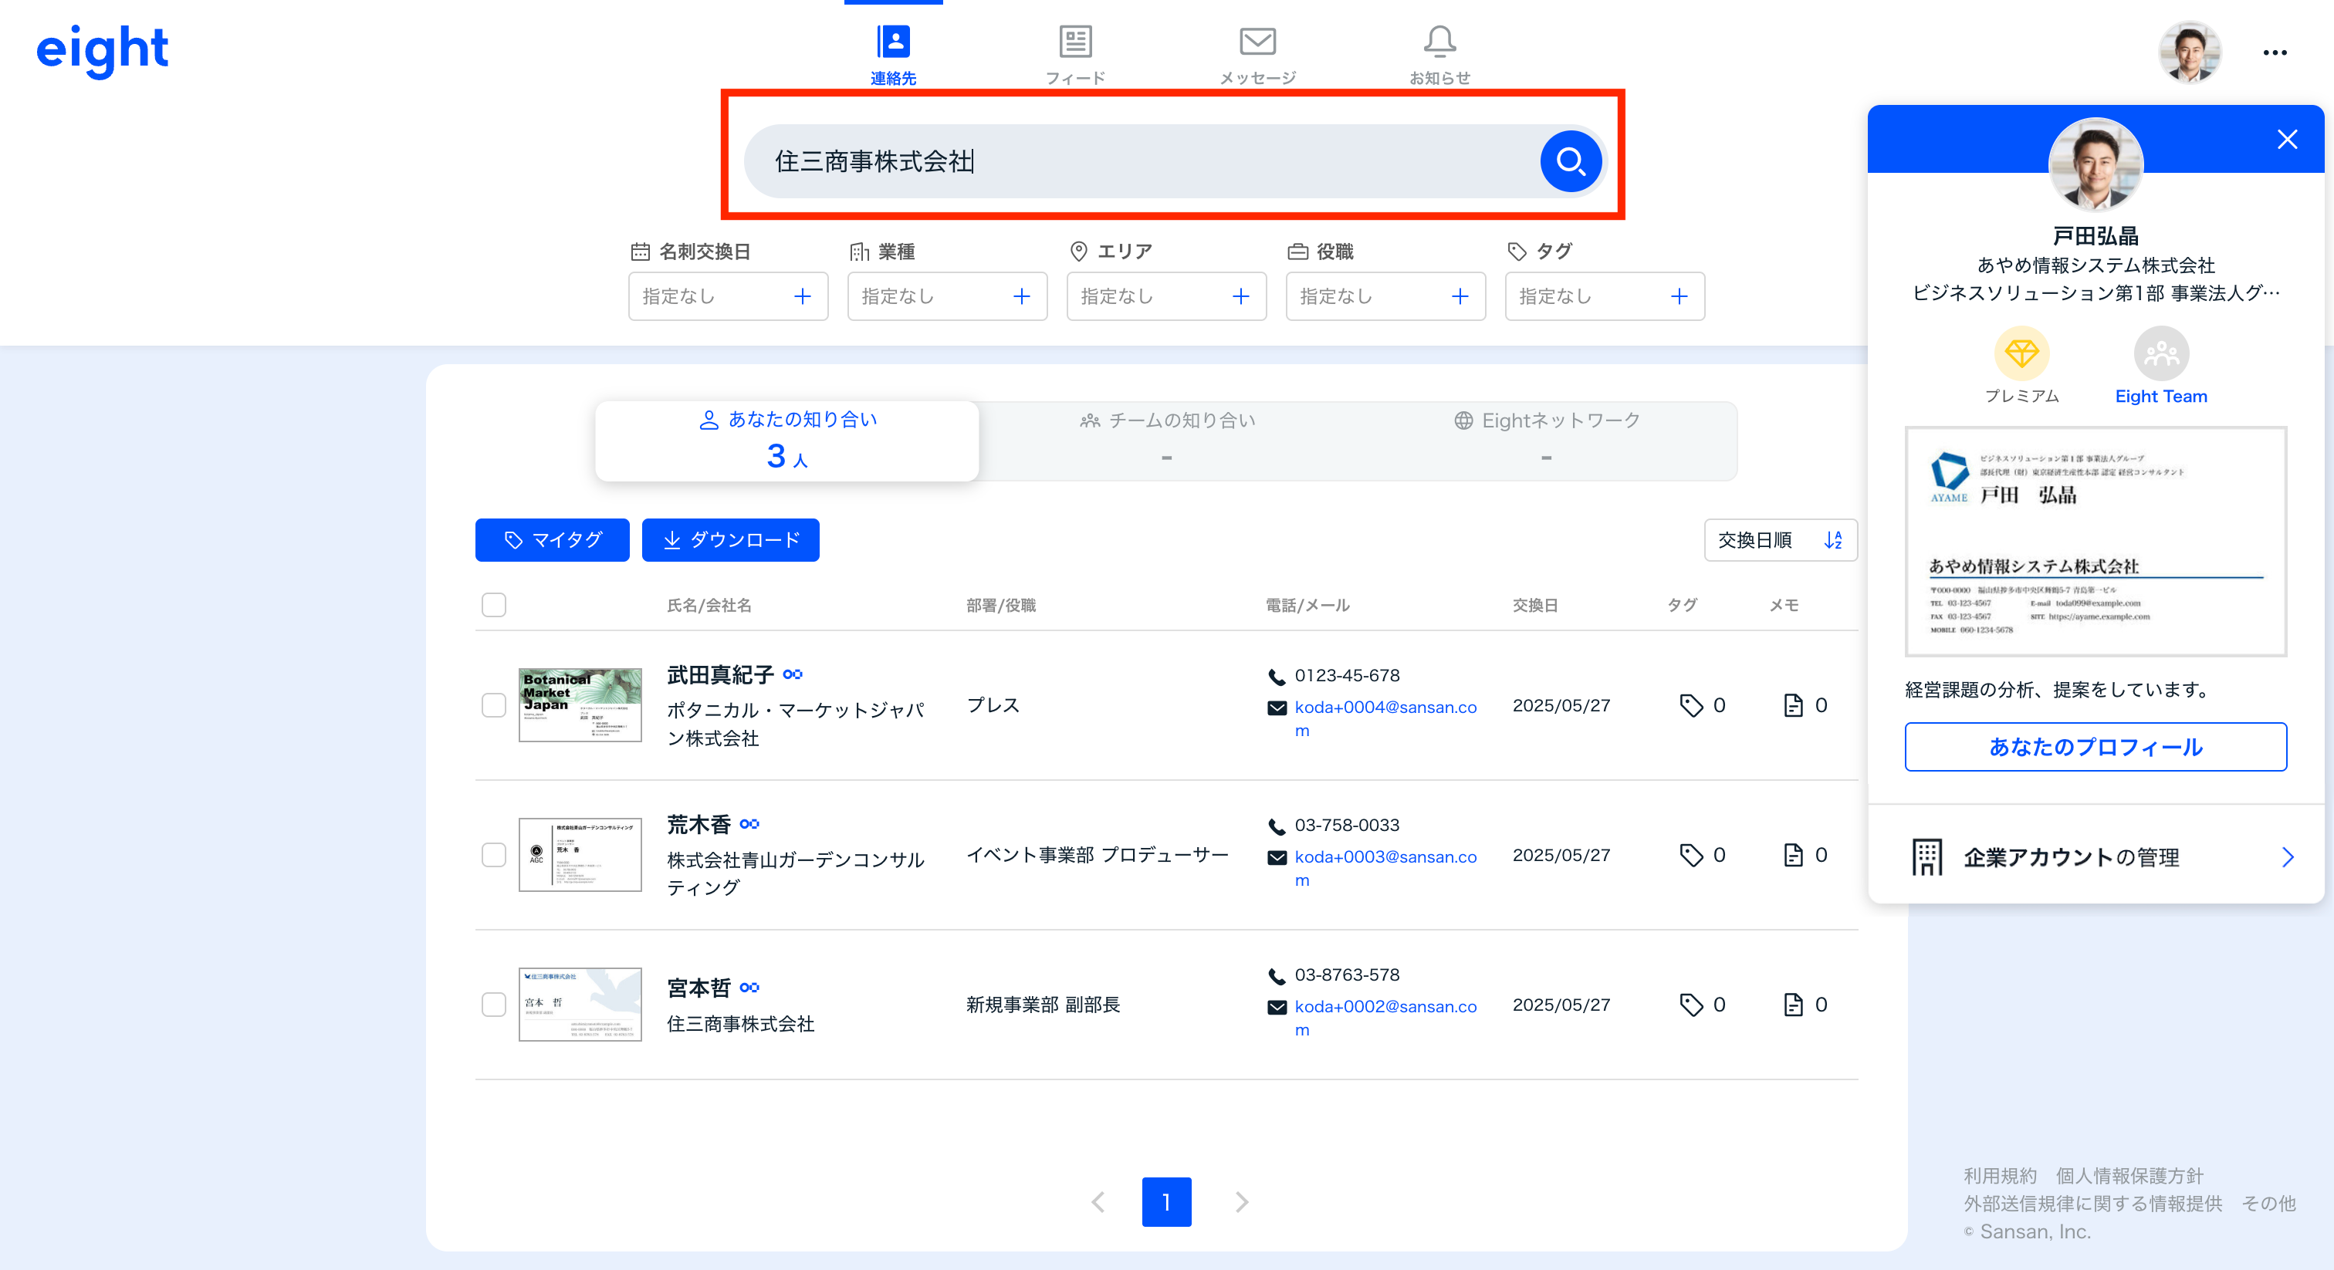Check the box for 宮本哲
This screenshot has width=2334, height=1270.
point(494,1004)
